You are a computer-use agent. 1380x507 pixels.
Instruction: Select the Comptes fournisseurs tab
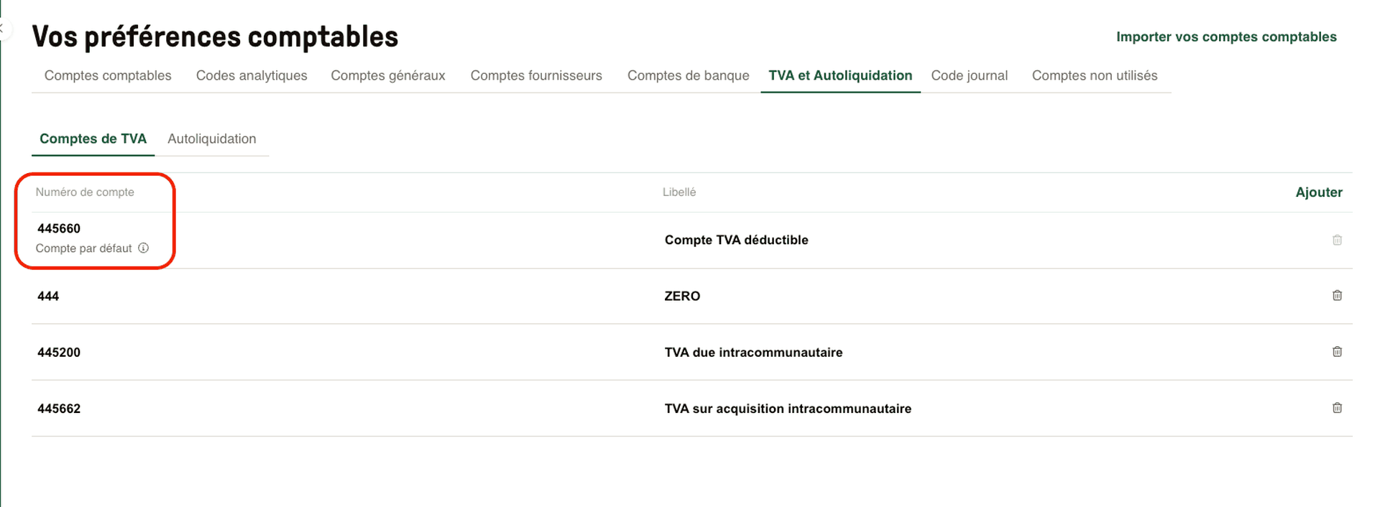536,75
